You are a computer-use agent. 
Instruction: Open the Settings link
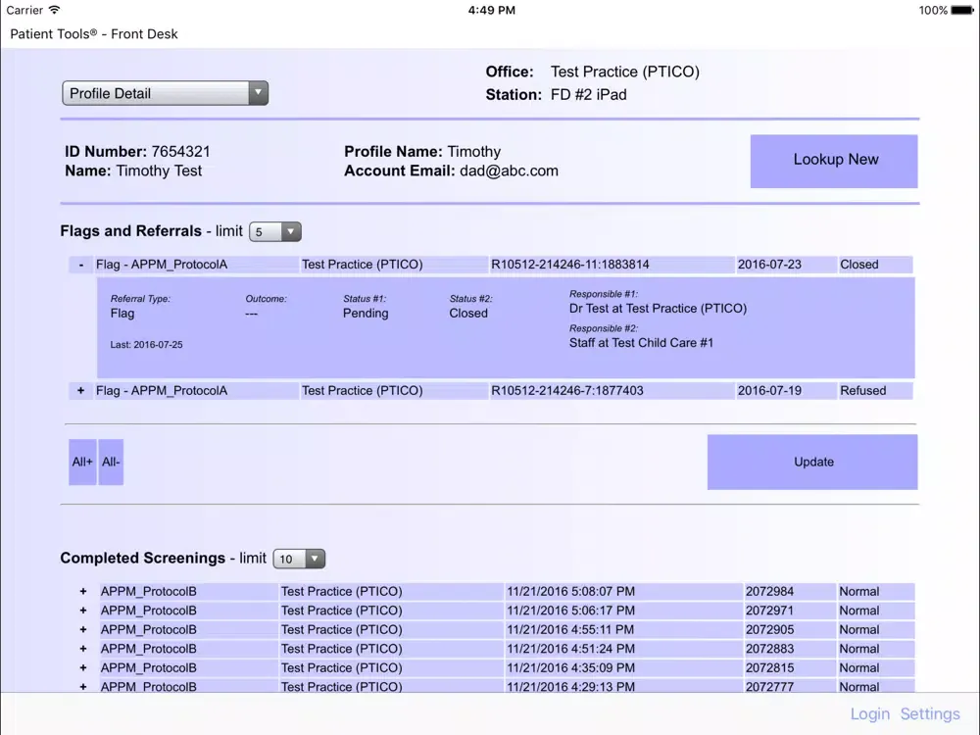[930, 713]
